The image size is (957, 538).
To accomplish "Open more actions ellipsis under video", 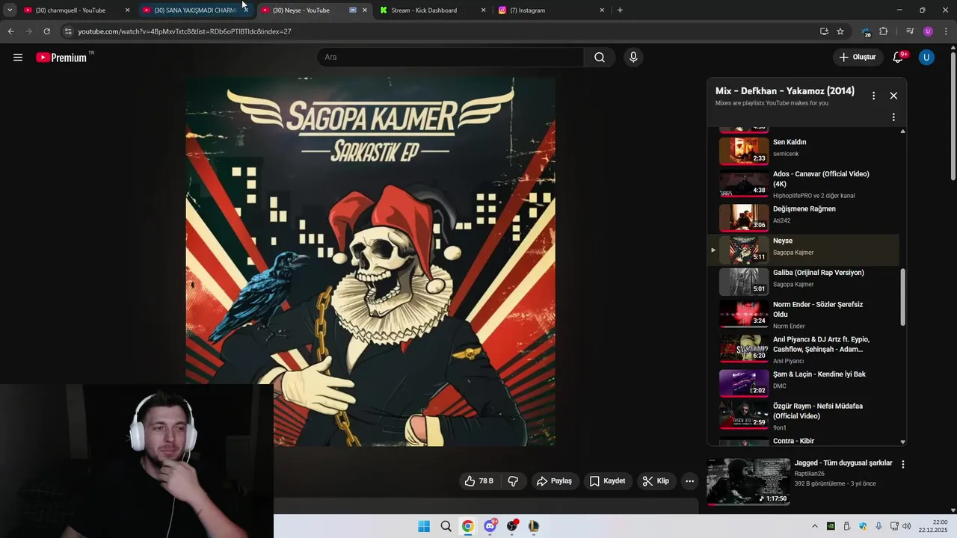I will [689, 481].
